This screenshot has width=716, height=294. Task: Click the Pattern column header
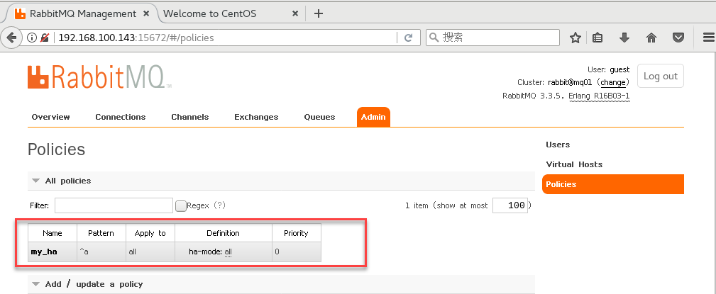[x=101, y=233]
